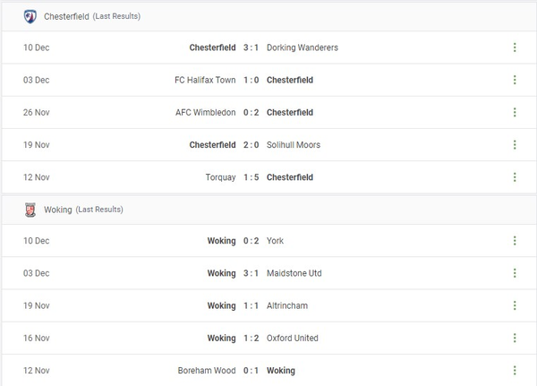537x386 pixels.
Task: Go to AFC Wimbledon team page
Action: coord(206,112)
